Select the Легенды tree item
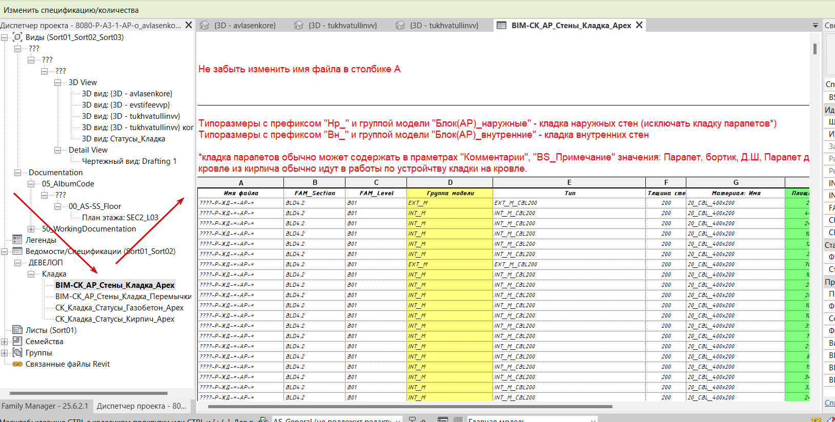 (40, 240)
